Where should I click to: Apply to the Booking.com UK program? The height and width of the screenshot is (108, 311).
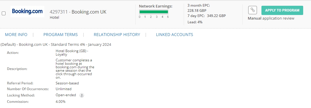point(282,10)
